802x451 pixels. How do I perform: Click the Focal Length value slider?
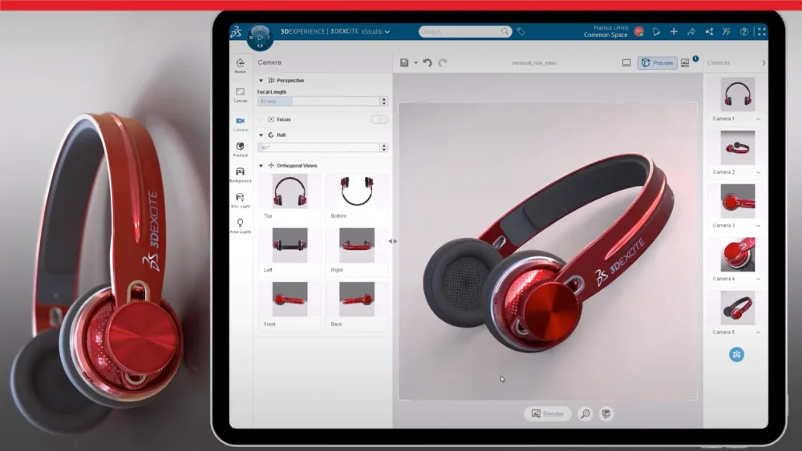[318, 102]
